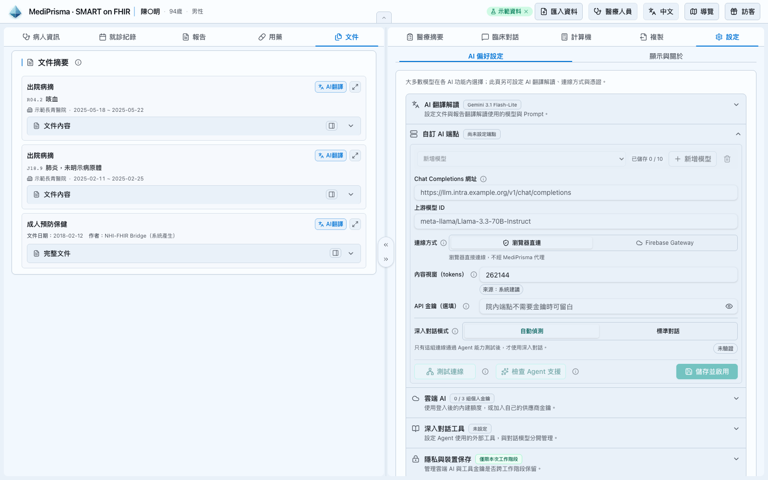Image resolution: width=768 pixels, height=480 pixels.
Task: Remove the 示範資料 tag
Action: click(x=526, y=12)
